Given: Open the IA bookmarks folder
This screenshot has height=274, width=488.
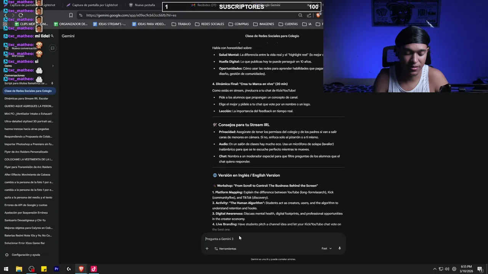Looking at the screenshot, I should (x=307, y=24).
